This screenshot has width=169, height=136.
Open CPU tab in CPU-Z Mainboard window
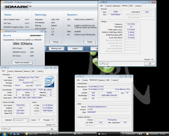78,80
